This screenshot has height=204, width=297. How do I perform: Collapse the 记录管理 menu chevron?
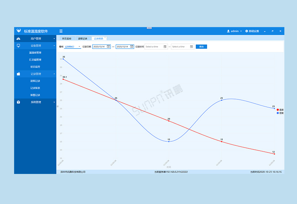(x=54, y=74)
